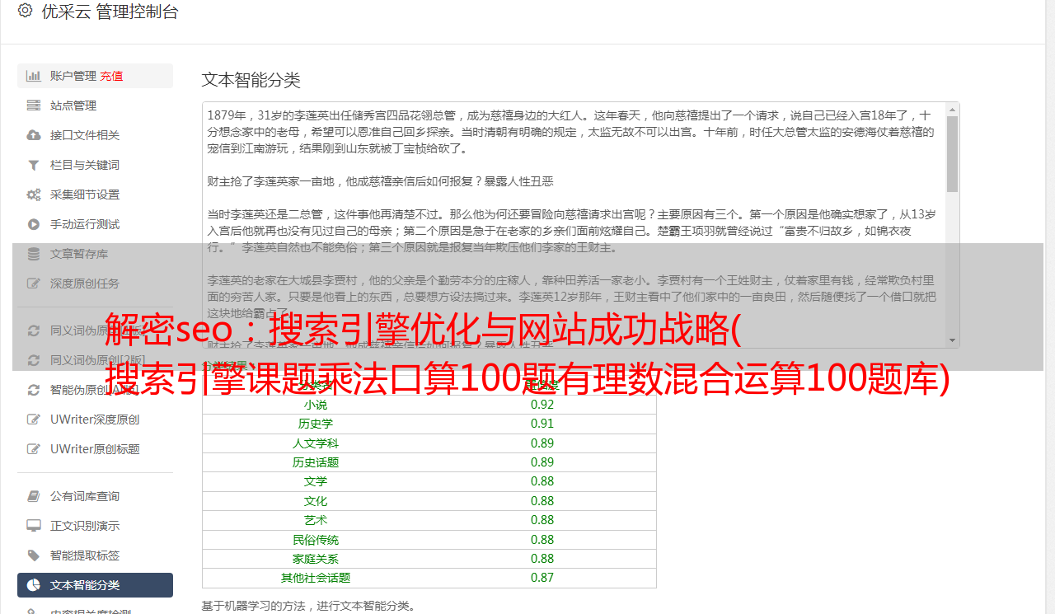Click the 文本智能分类 page heading
Image resolution: width=1055 pixels, height=614 pixels.
[251, 80]
